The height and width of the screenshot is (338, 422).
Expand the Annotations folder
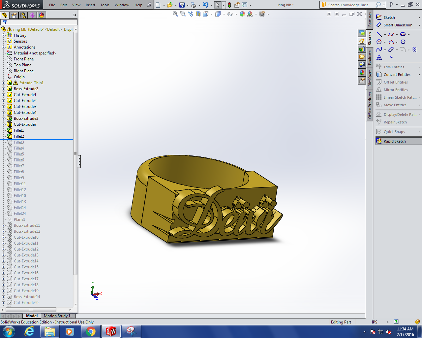4,47
